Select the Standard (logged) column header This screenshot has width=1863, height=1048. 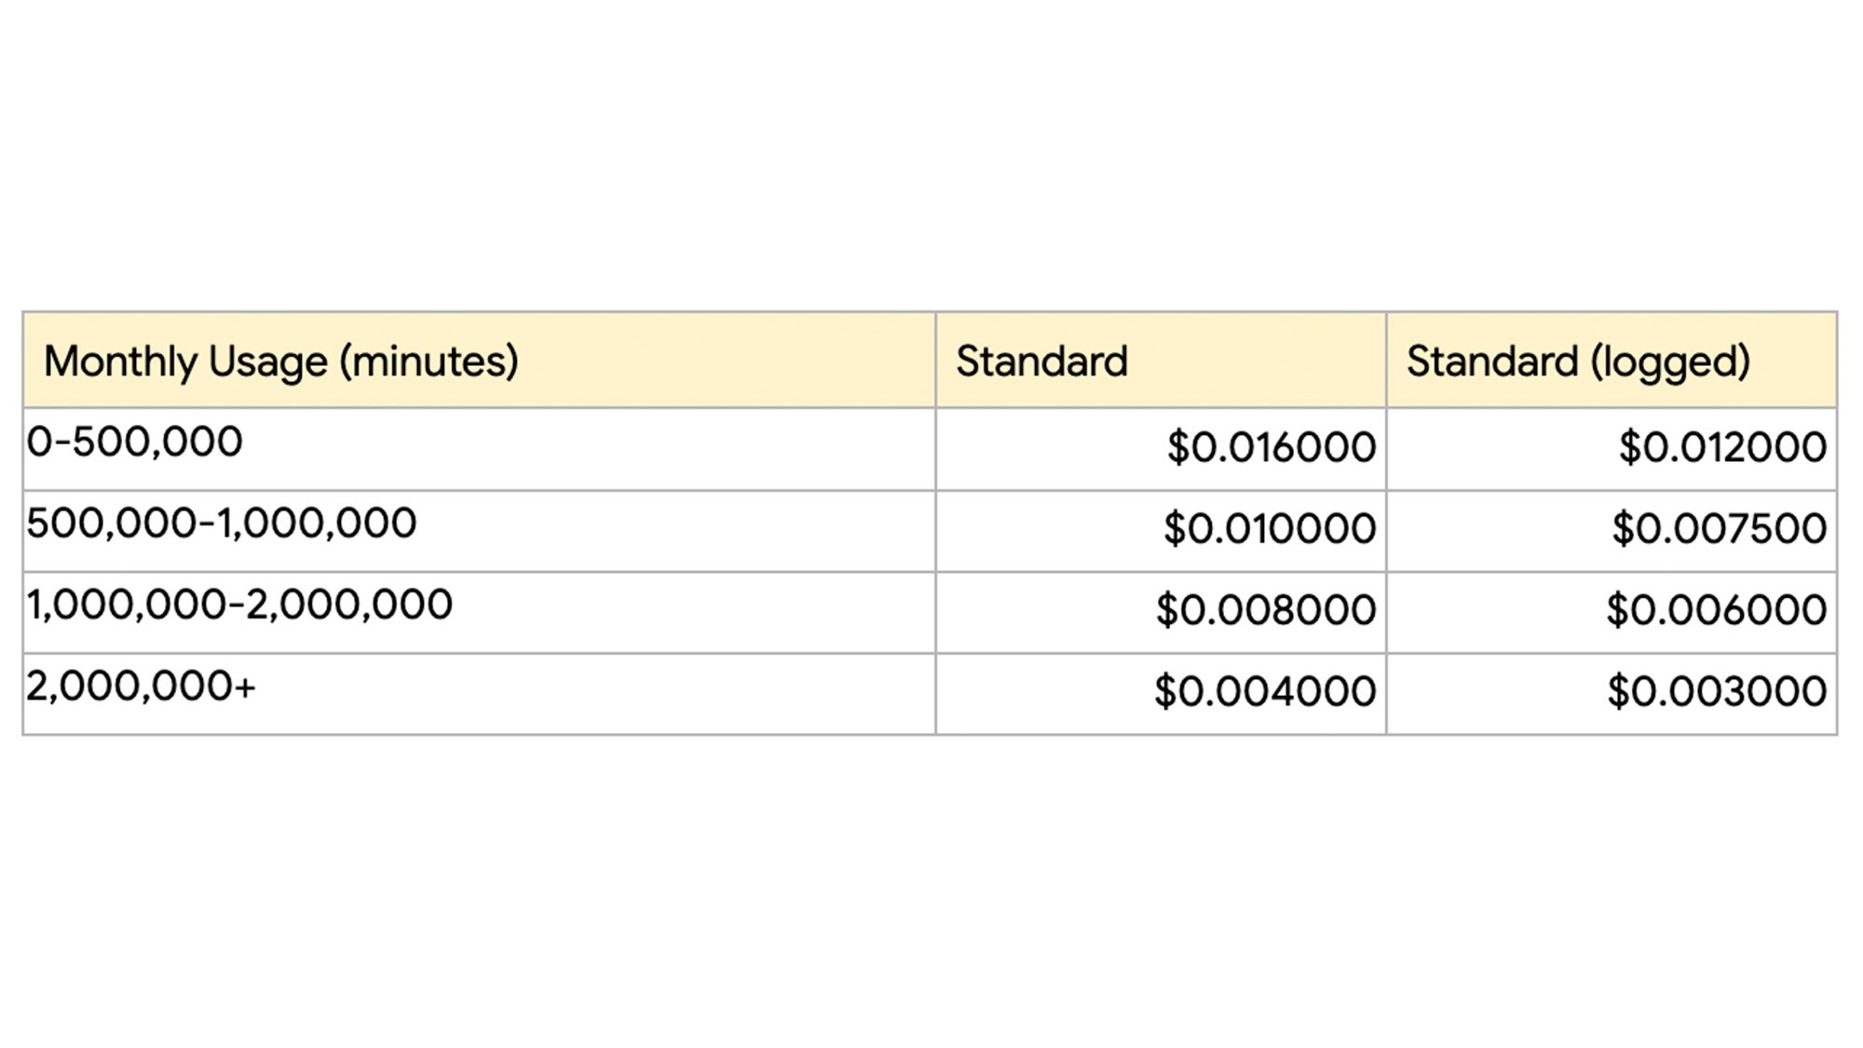(x=1611, y=361)
